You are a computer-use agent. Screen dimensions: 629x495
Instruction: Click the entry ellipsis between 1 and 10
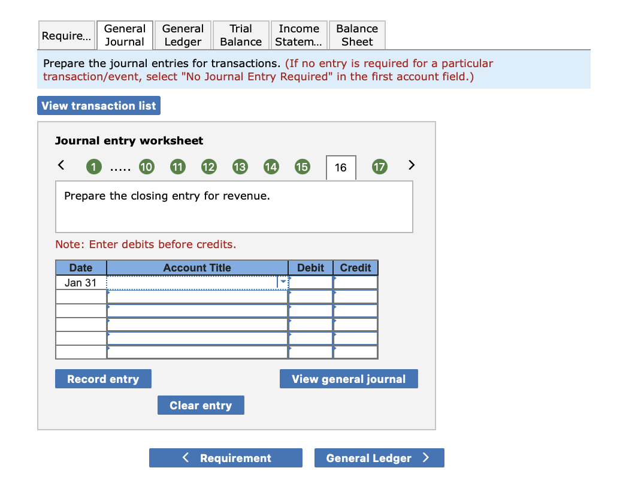[x=120, y=170]
